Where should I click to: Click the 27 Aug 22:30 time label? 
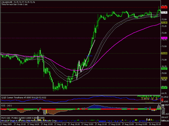114,124
